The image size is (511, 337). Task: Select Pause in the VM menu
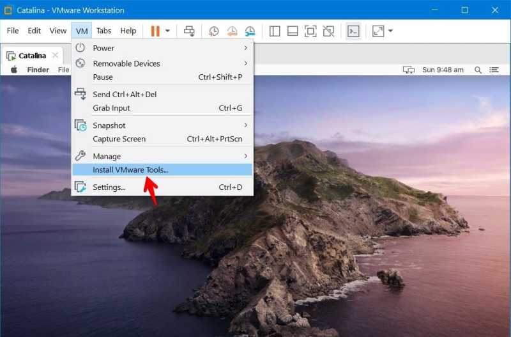[x=162, y=77]
